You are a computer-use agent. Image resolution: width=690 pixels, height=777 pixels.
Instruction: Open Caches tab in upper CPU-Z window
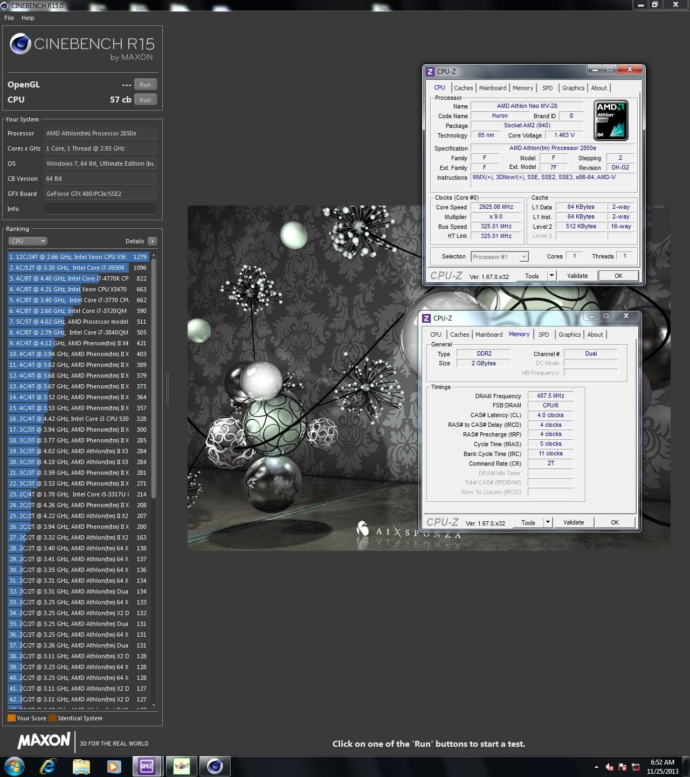point(463,88)
